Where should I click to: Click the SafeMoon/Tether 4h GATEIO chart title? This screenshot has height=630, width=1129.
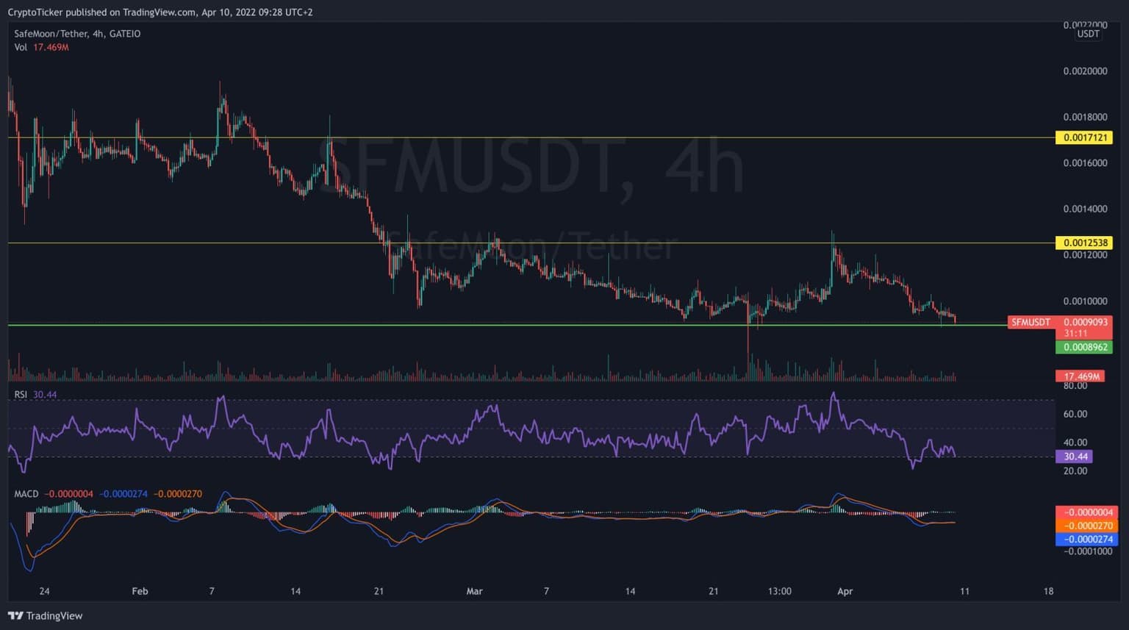(x=77, y=34)
